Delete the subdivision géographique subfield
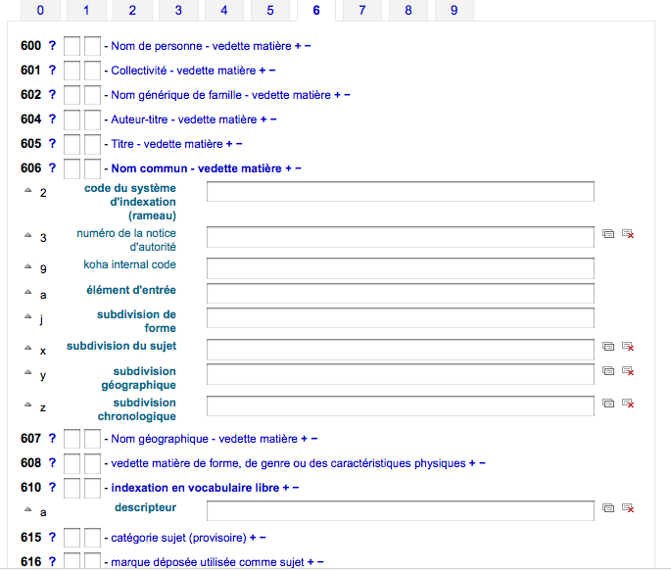Screen dimensions: 671x571 point(628,371)
